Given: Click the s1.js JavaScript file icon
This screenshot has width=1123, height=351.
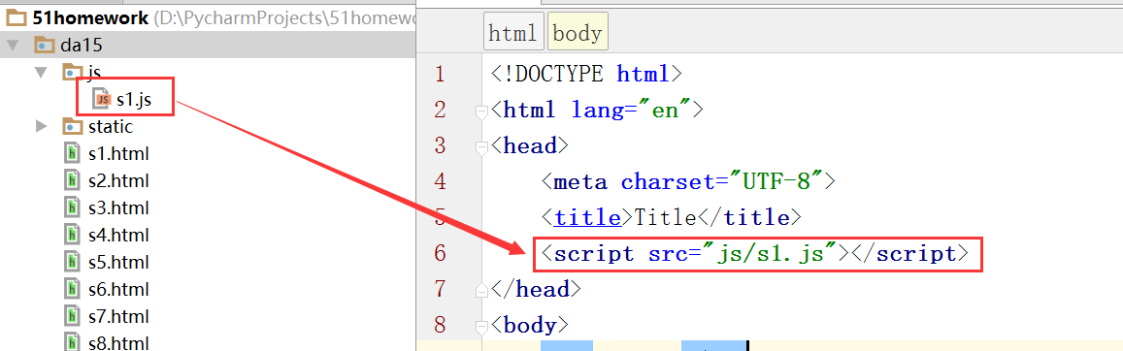Looking at the screenshot, I should pos(103,99).
